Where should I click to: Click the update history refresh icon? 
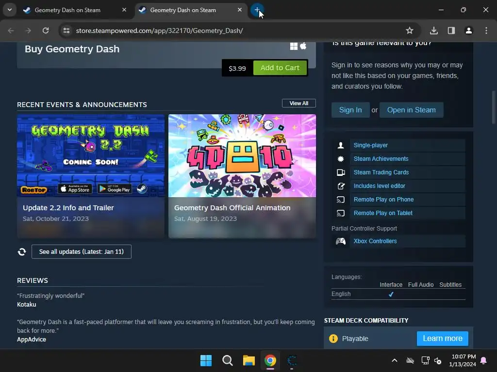coord(22,252)
